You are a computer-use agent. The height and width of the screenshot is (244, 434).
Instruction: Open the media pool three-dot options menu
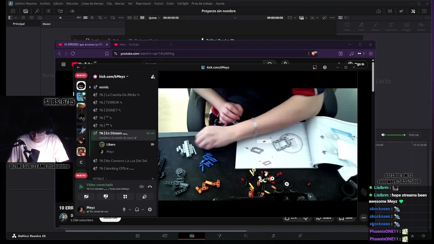point(121,18)
